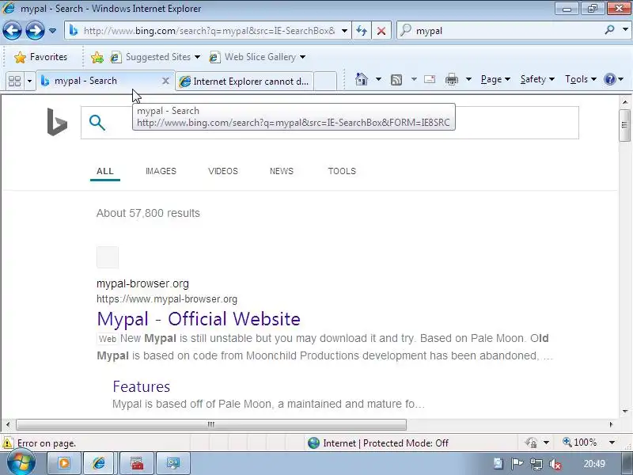Screen dimensions: 633x475
Task: Click the Help question mark icon
Action: pyautogui.click(x=609, y=79)
